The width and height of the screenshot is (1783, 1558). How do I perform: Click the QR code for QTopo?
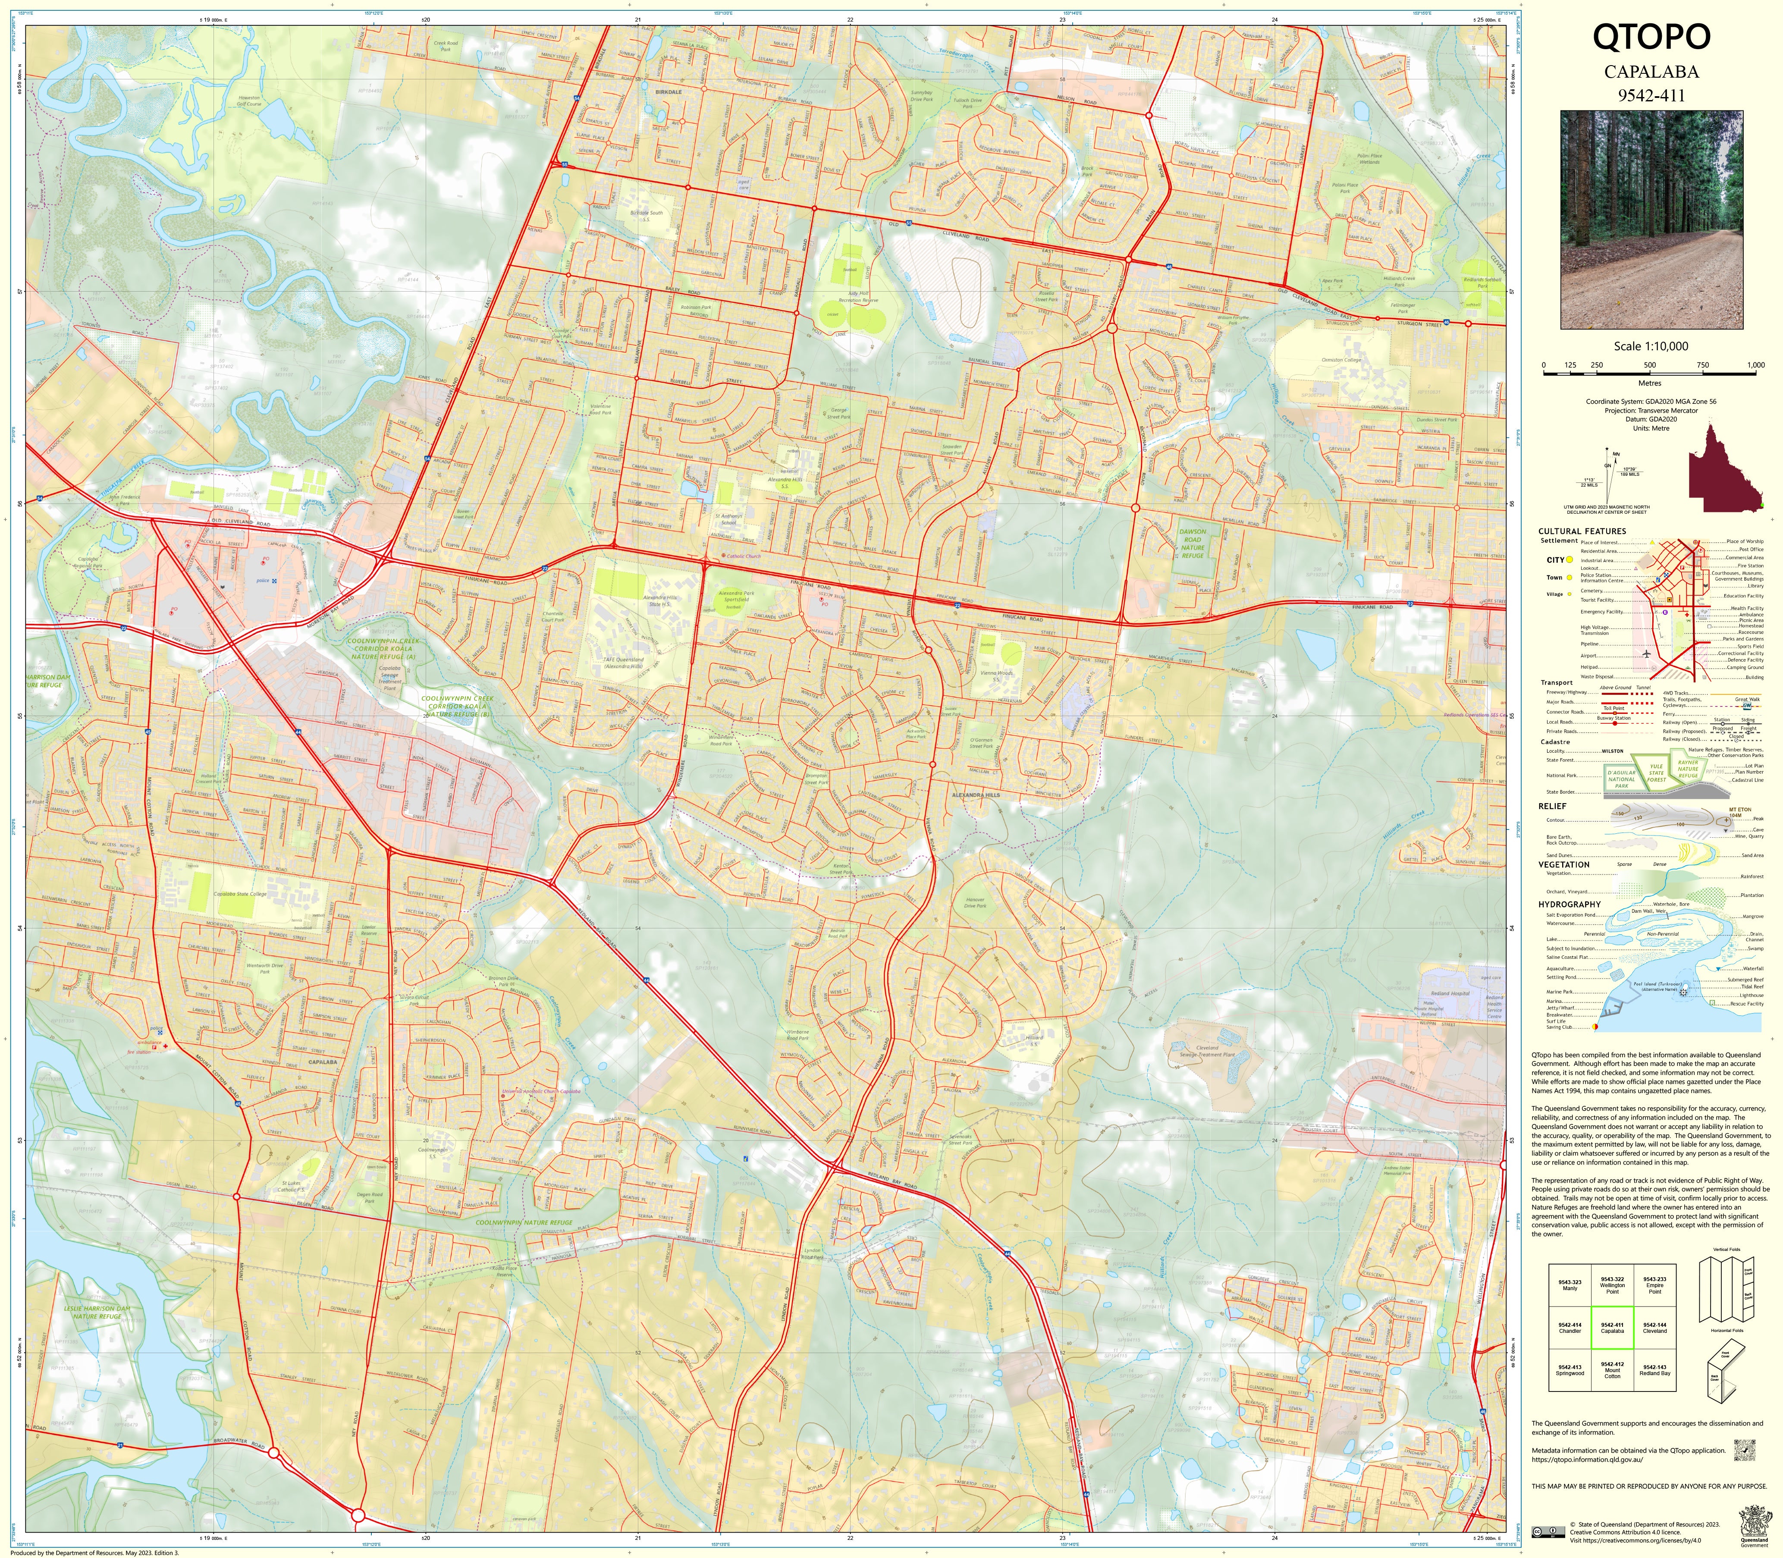point(1745,1450)
